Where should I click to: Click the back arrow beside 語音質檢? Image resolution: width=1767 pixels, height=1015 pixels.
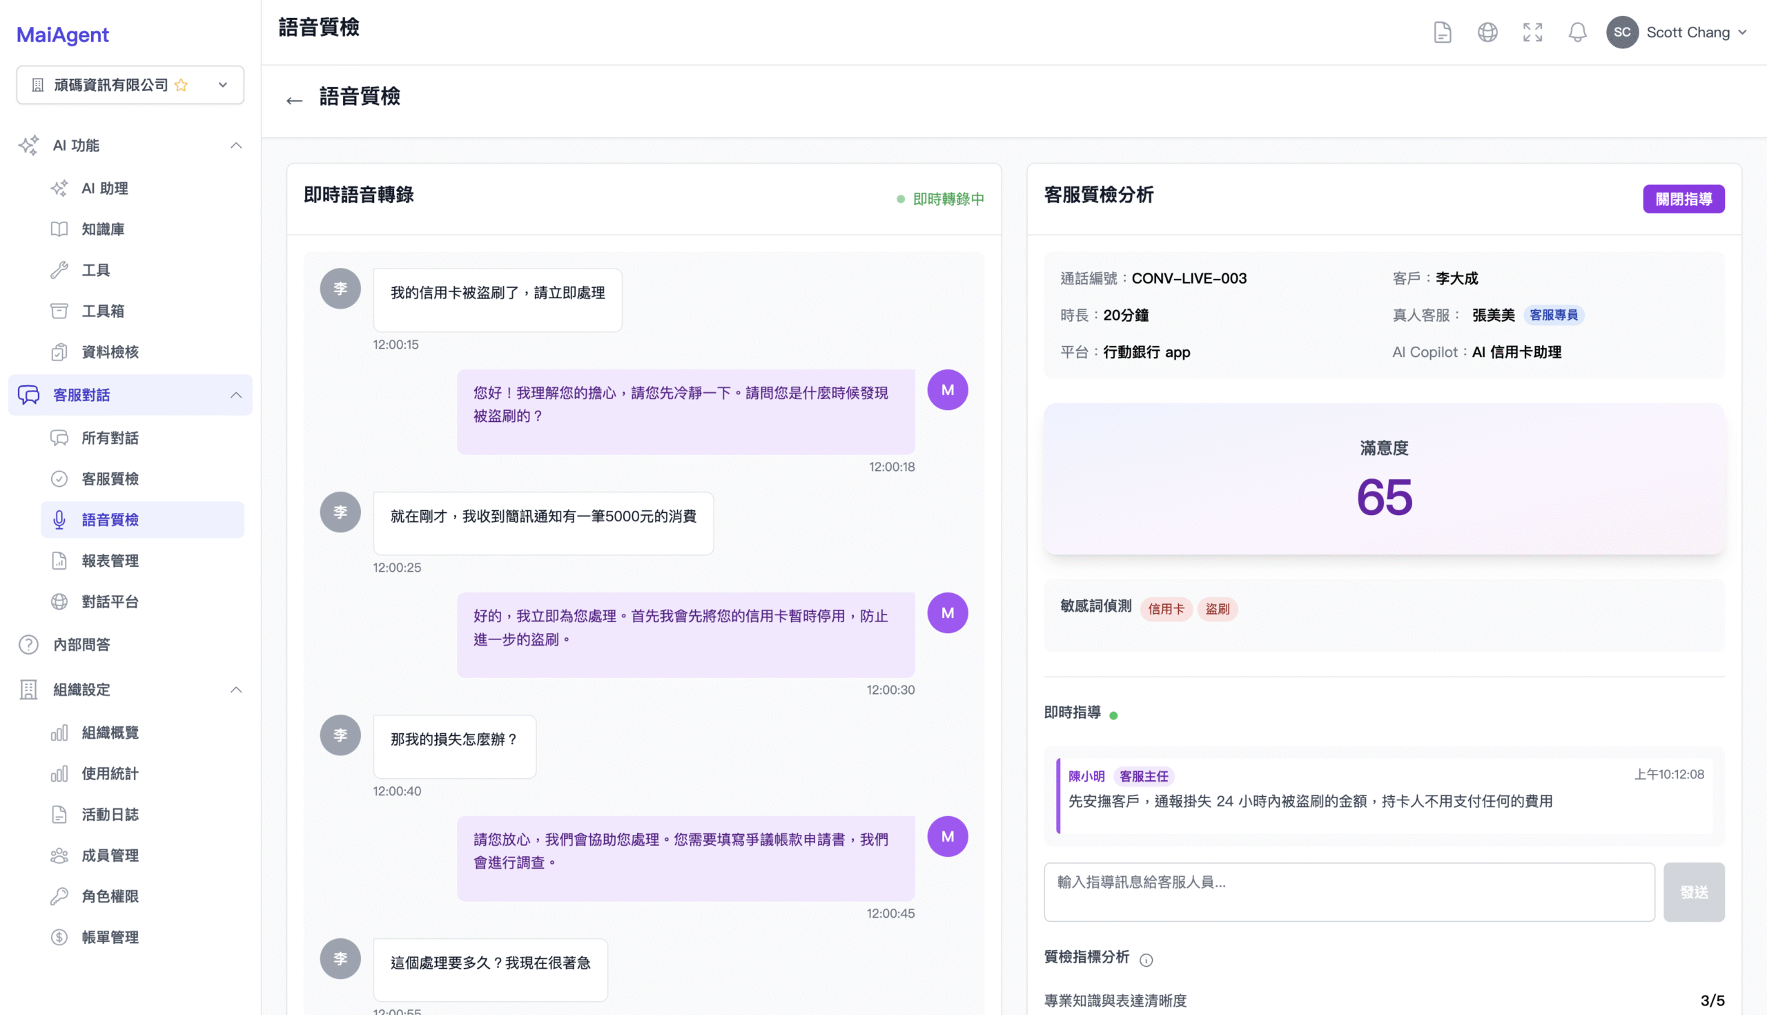coord(294,100)
